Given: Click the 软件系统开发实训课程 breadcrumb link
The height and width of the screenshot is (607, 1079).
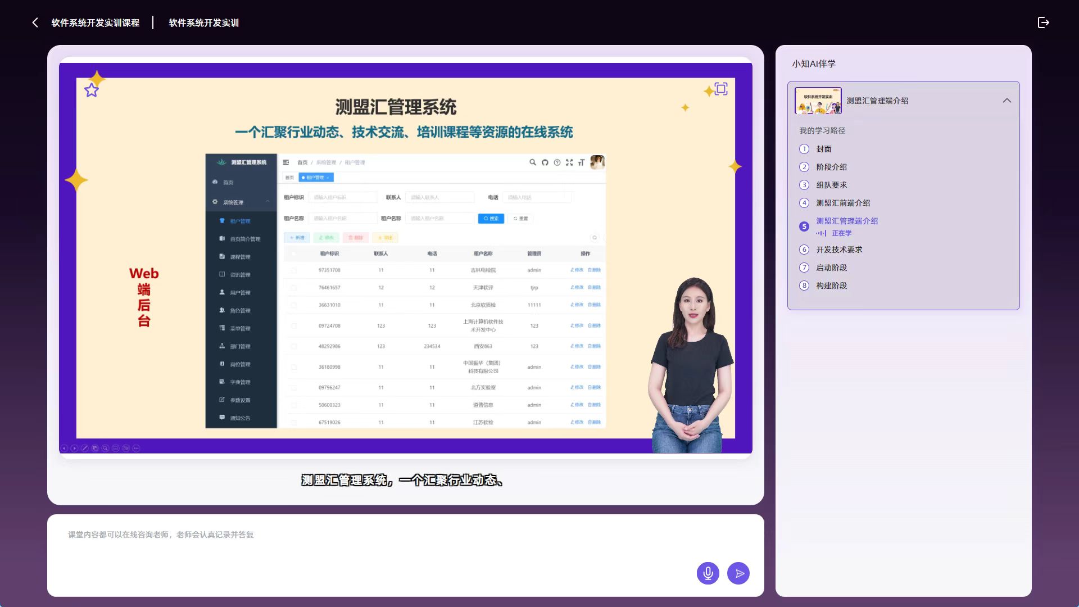Looking at the screenshot, I should [x=95, y=22].
